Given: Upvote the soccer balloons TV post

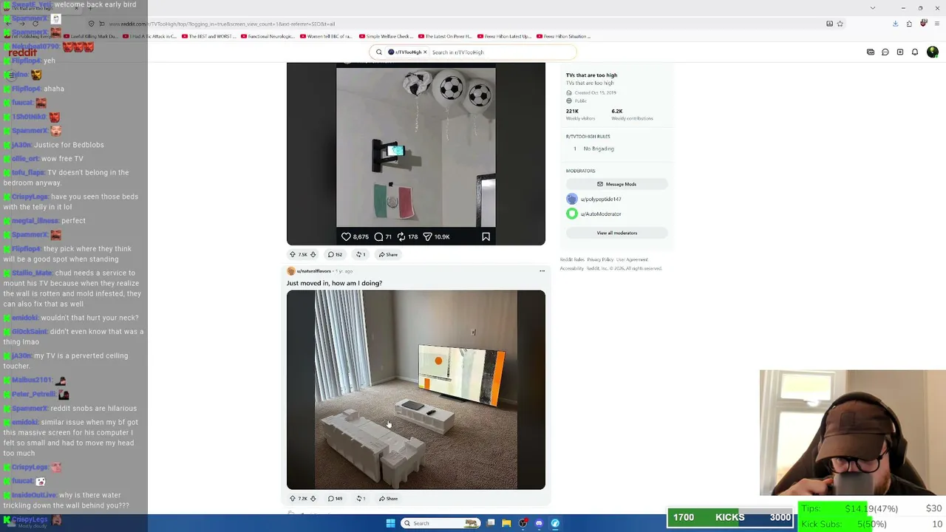Looking at the screenshot, I should pyautogui.click(x=292, y=254).
